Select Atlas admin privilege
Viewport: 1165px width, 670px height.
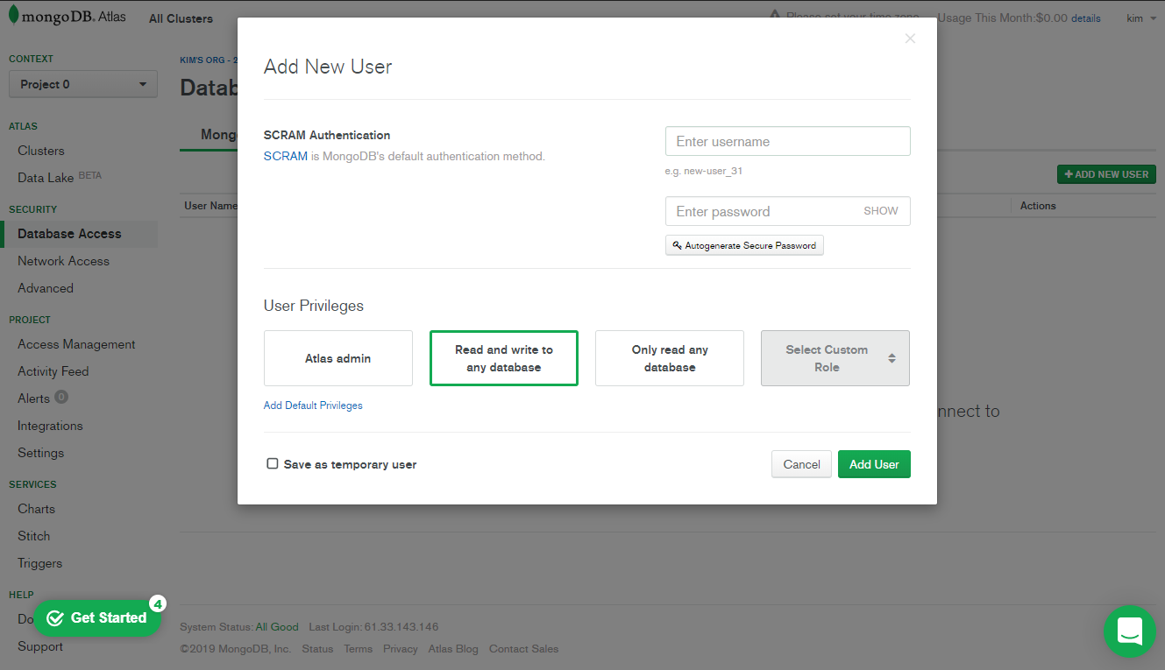click(x=337, y=358)
